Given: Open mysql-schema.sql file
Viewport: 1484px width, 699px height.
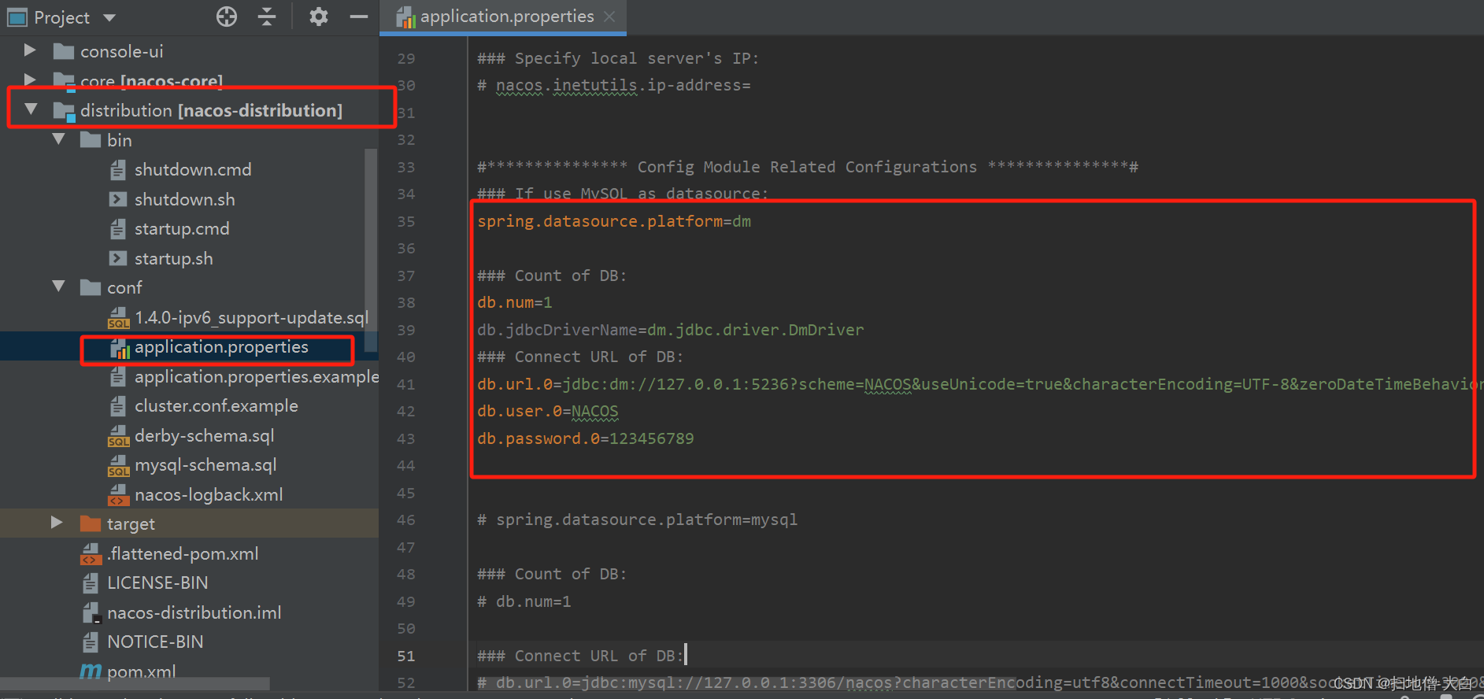Looking at the screenshot, I should 205,464.
